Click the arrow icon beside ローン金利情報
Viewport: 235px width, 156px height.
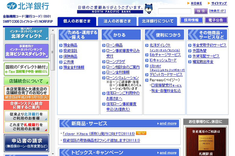tap(104, 73)
